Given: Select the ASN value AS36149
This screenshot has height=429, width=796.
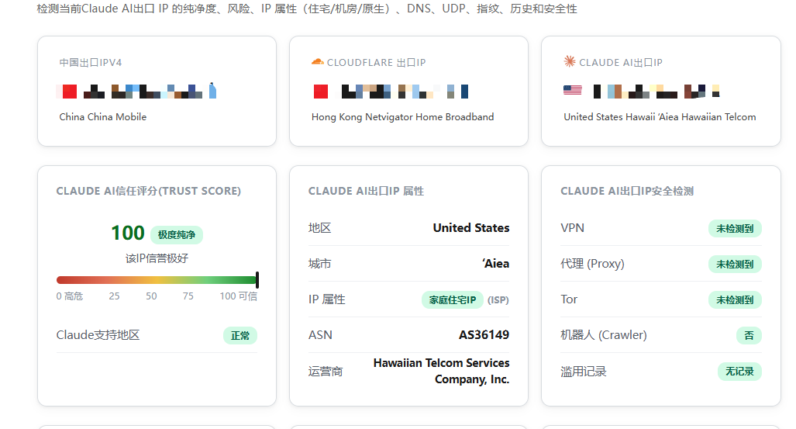Looking at the screenshot, I should tap(484, 335).
